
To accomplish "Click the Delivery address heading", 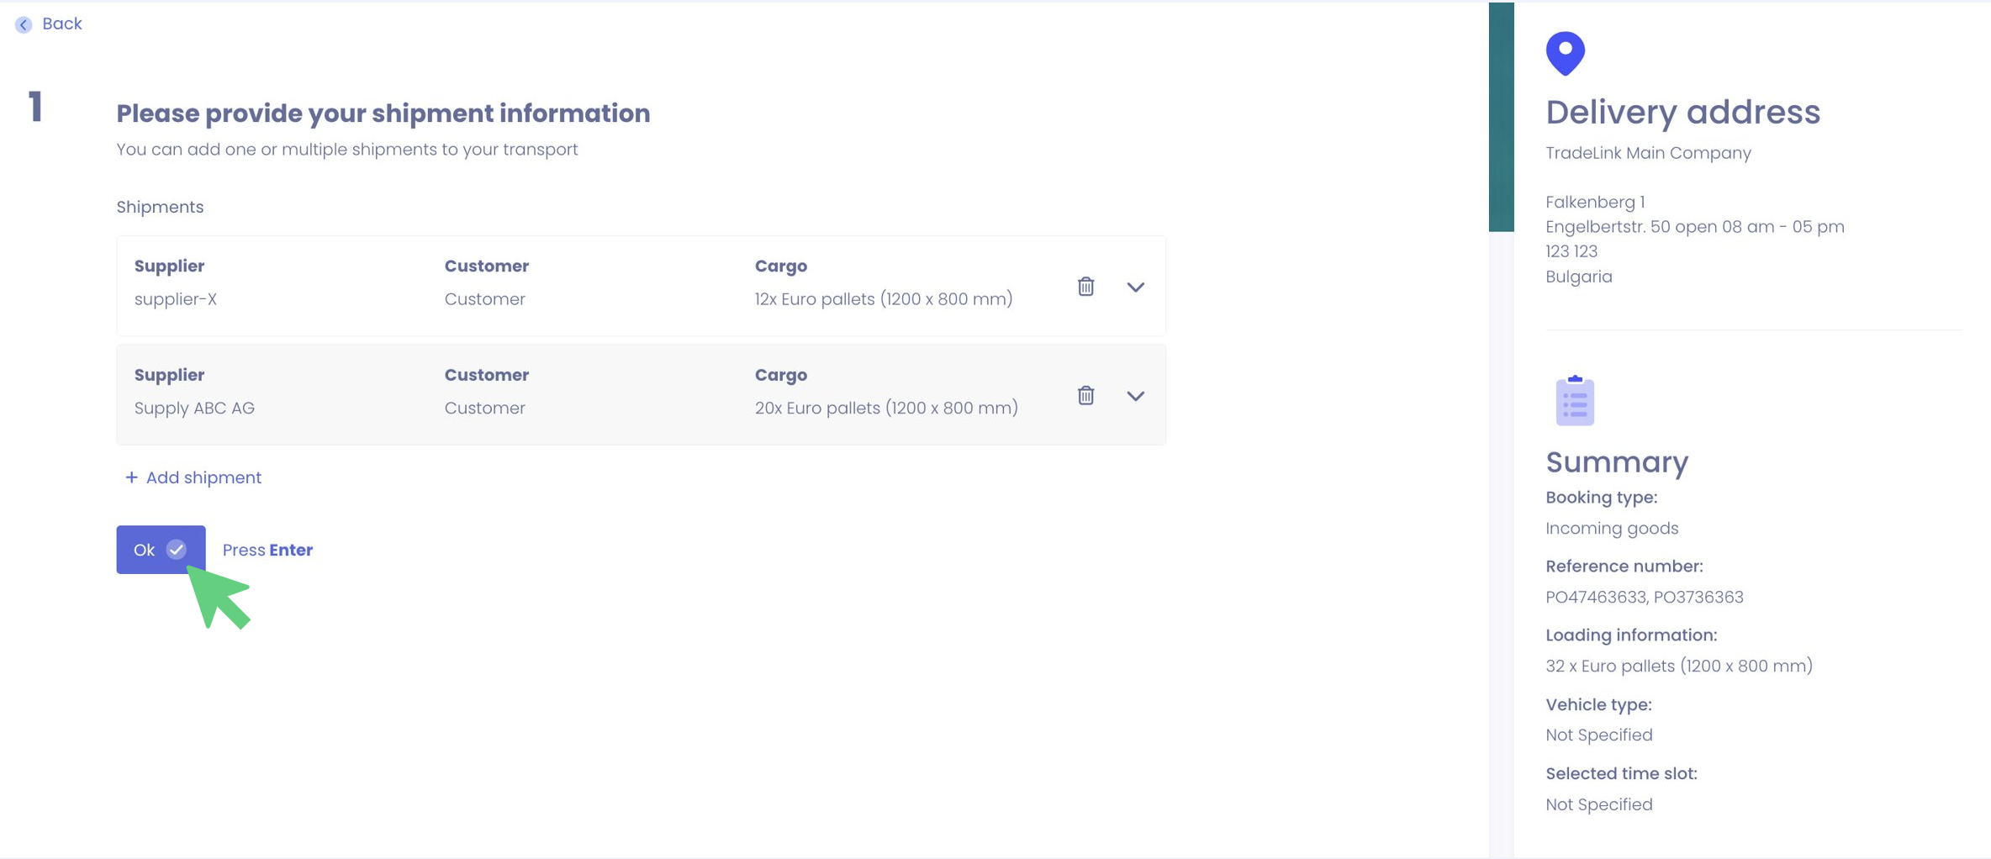I will 1682,112.
